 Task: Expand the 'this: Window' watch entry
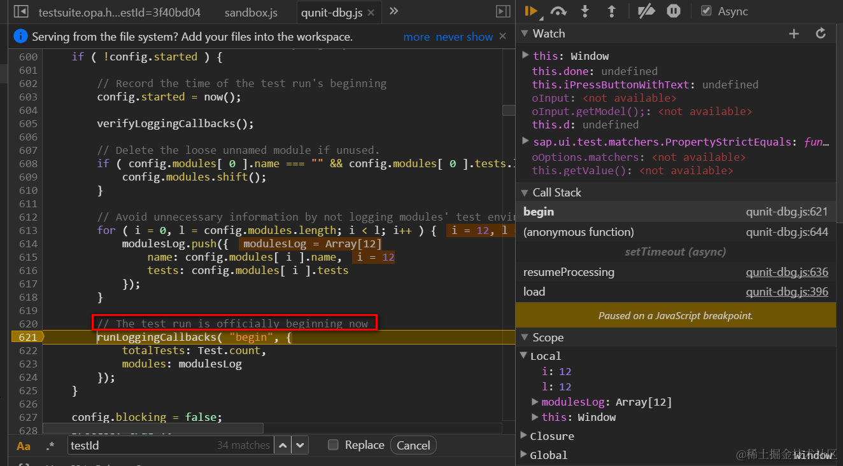click(x=525, y=55)
